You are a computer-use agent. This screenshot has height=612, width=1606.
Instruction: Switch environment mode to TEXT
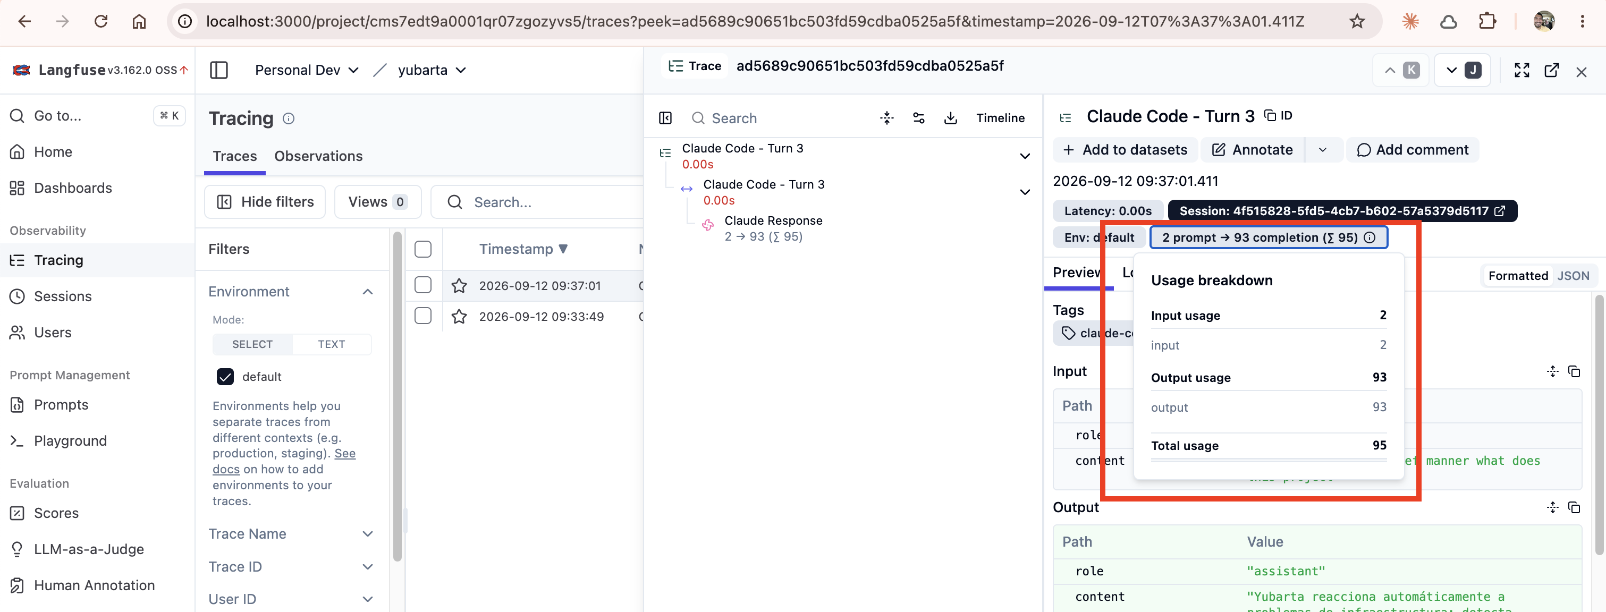tap(331, 344)
